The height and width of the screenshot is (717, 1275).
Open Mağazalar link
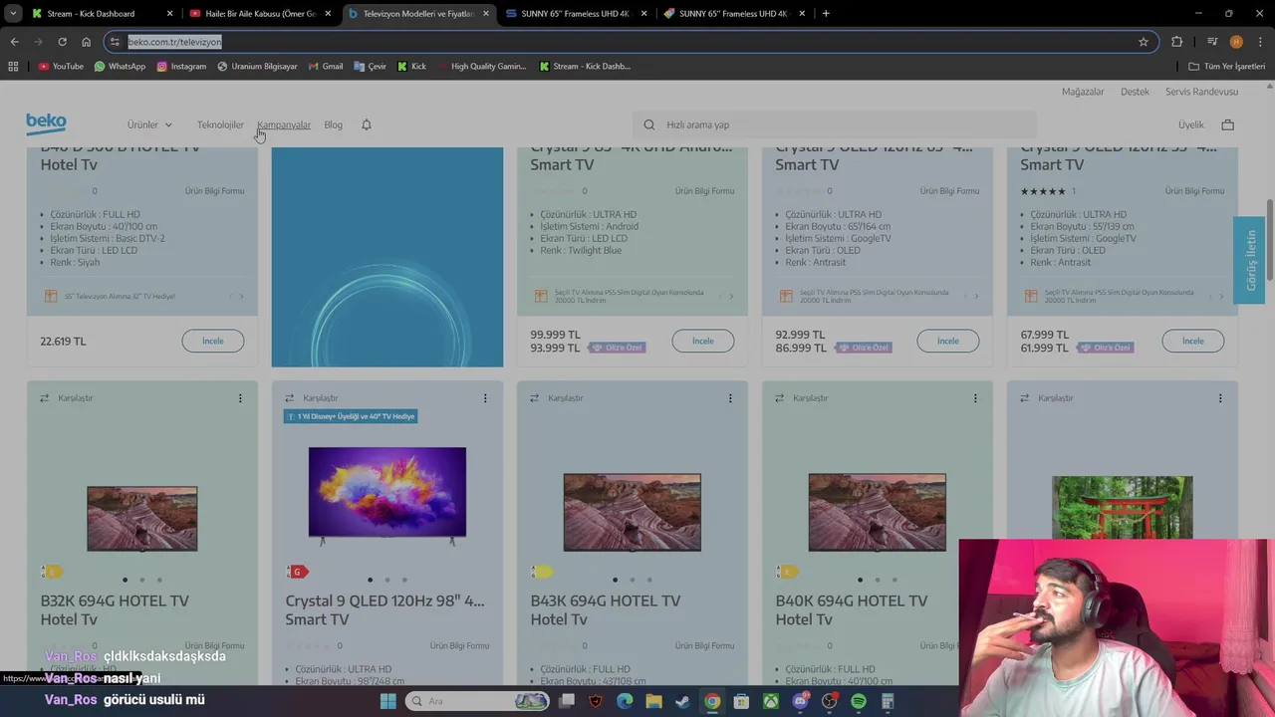[x=1083, y=92]
